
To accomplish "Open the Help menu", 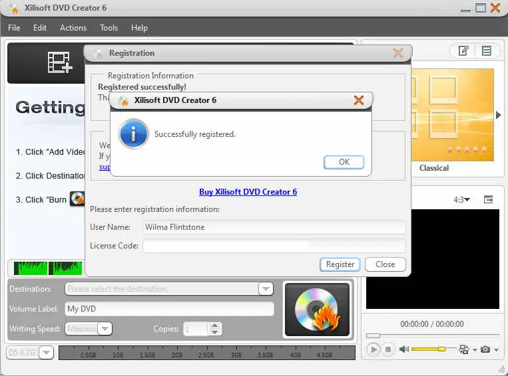I will point(139,28).
